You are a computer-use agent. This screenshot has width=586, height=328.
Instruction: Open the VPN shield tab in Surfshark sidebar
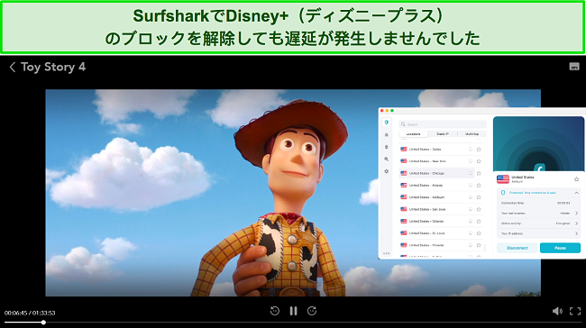point(387,123)
